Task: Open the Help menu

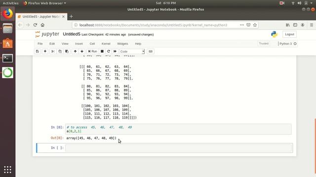Action: (138, 44)
